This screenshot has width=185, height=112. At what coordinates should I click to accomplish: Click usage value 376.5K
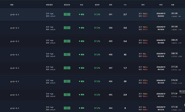point(174,80)
